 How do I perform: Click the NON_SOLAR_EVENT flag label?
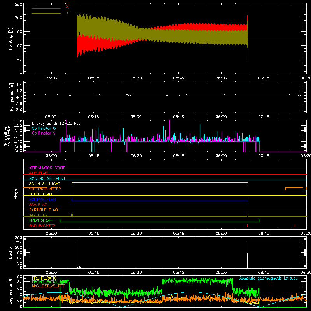pyautogui.click(x=47, y=178)
